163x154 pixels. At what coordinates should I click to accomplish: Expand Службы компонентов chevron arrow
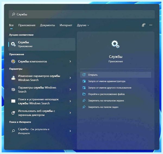(70, 61)
